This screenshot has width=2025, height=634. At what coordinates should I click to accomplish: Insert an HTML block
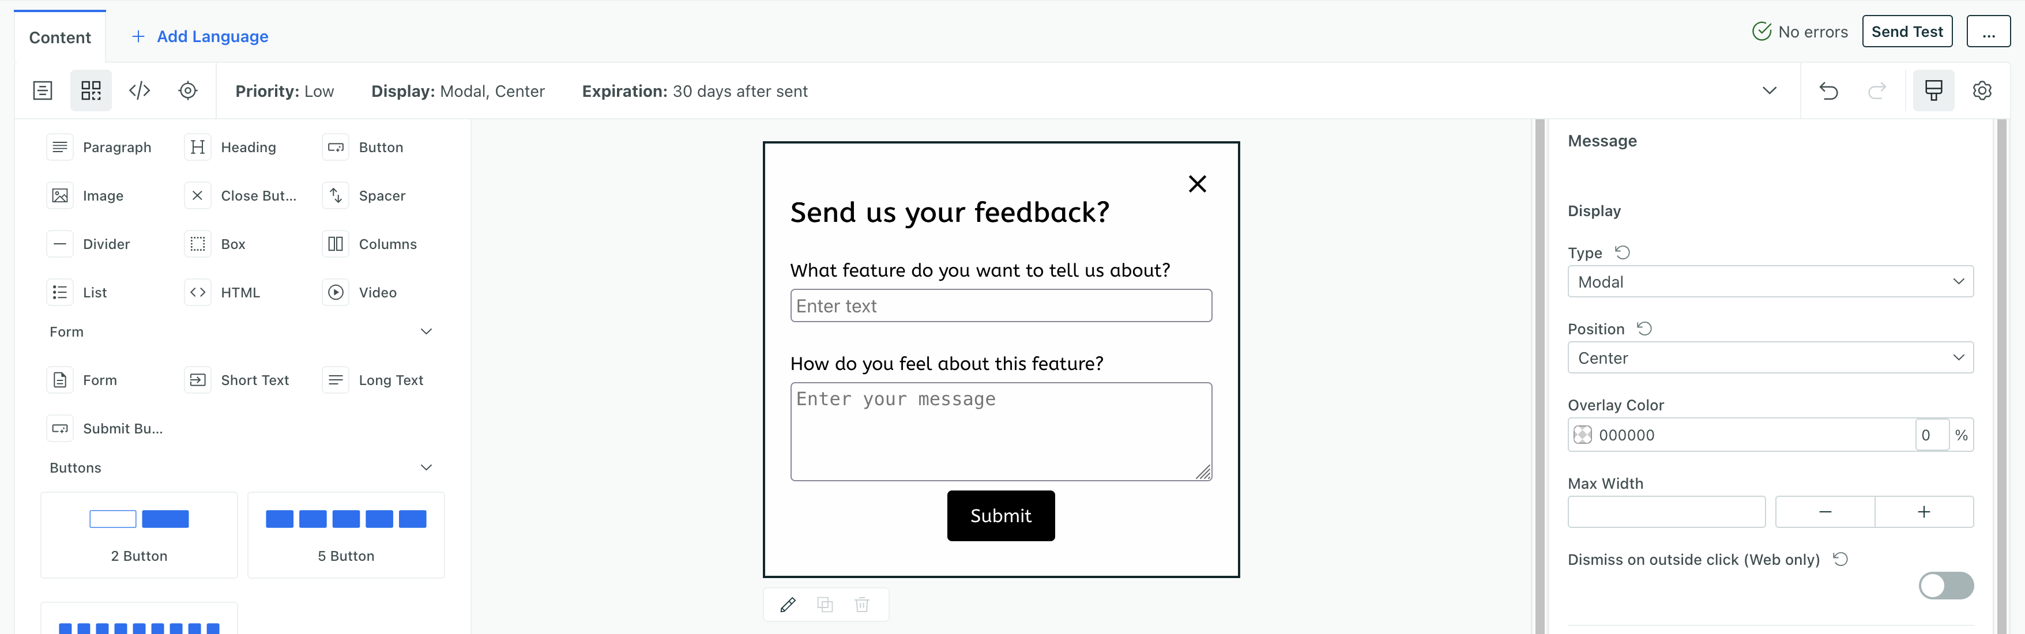tap(225, 292)
